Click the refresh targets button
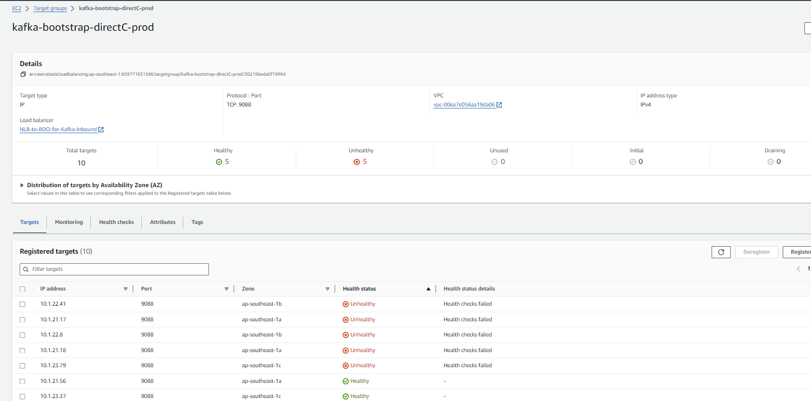This screenshot has height=401, width=811. point(721,252)
